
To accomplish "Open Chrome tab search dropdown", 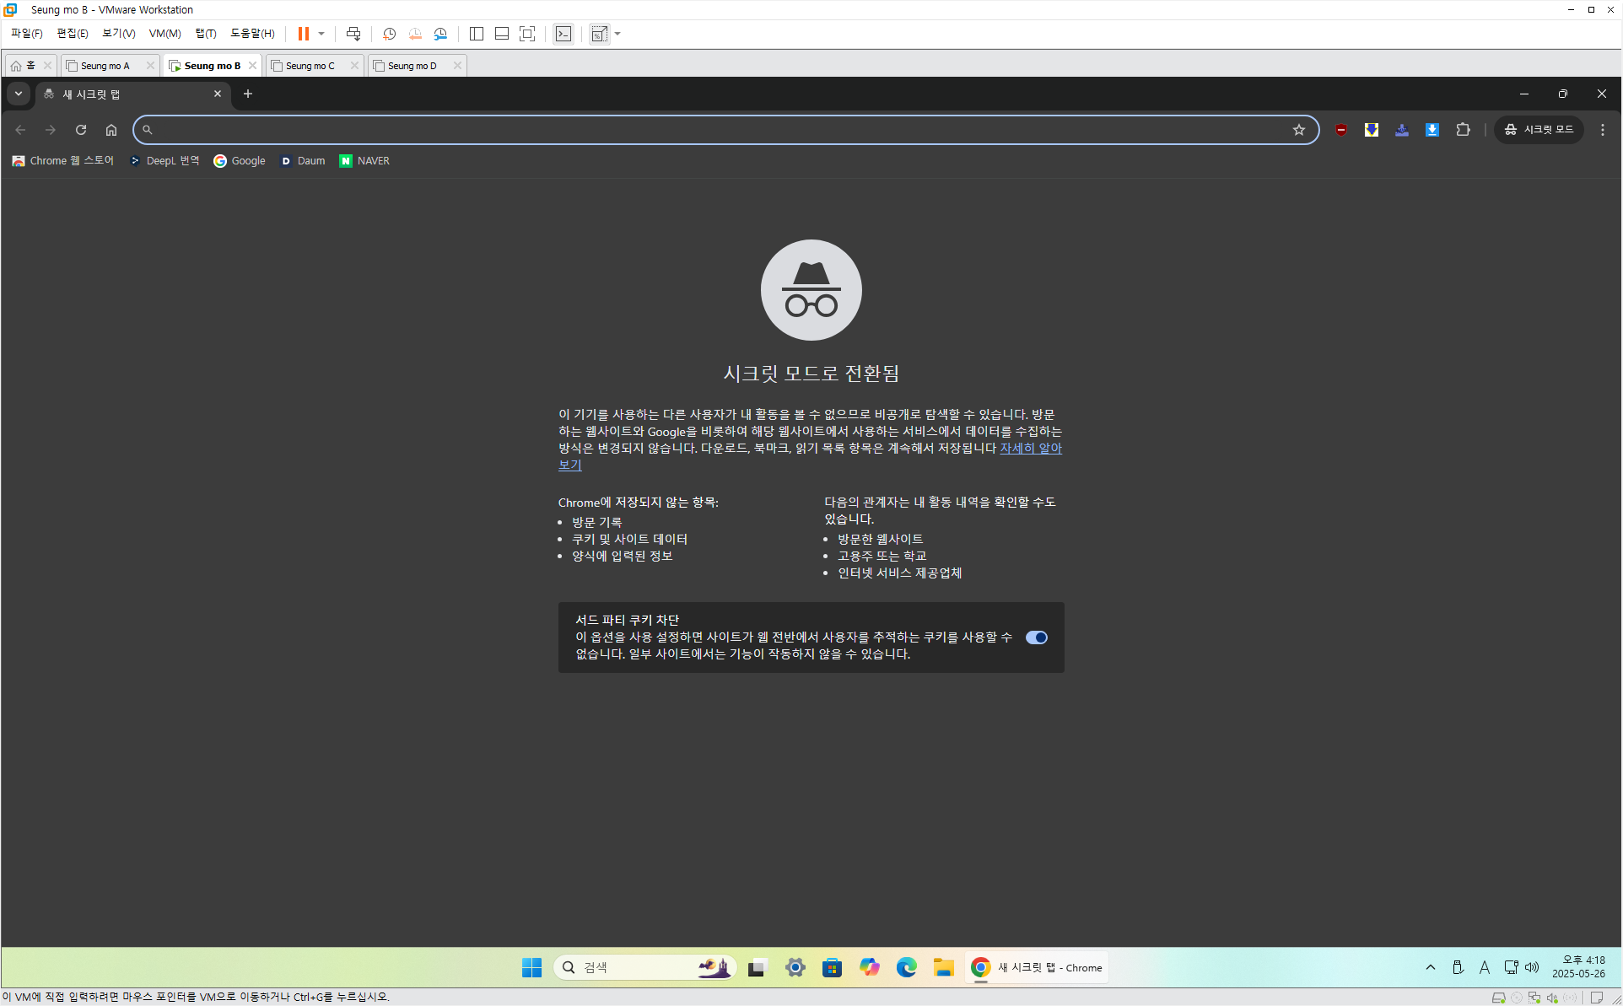I will (18, 94).
